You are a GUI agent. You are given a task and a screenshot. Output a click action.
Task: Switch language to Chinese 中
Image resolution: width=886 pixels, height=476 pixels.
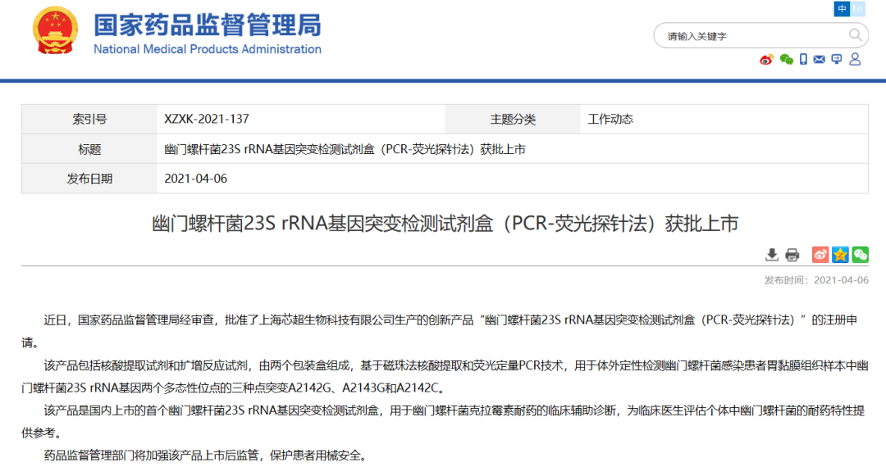842,8
